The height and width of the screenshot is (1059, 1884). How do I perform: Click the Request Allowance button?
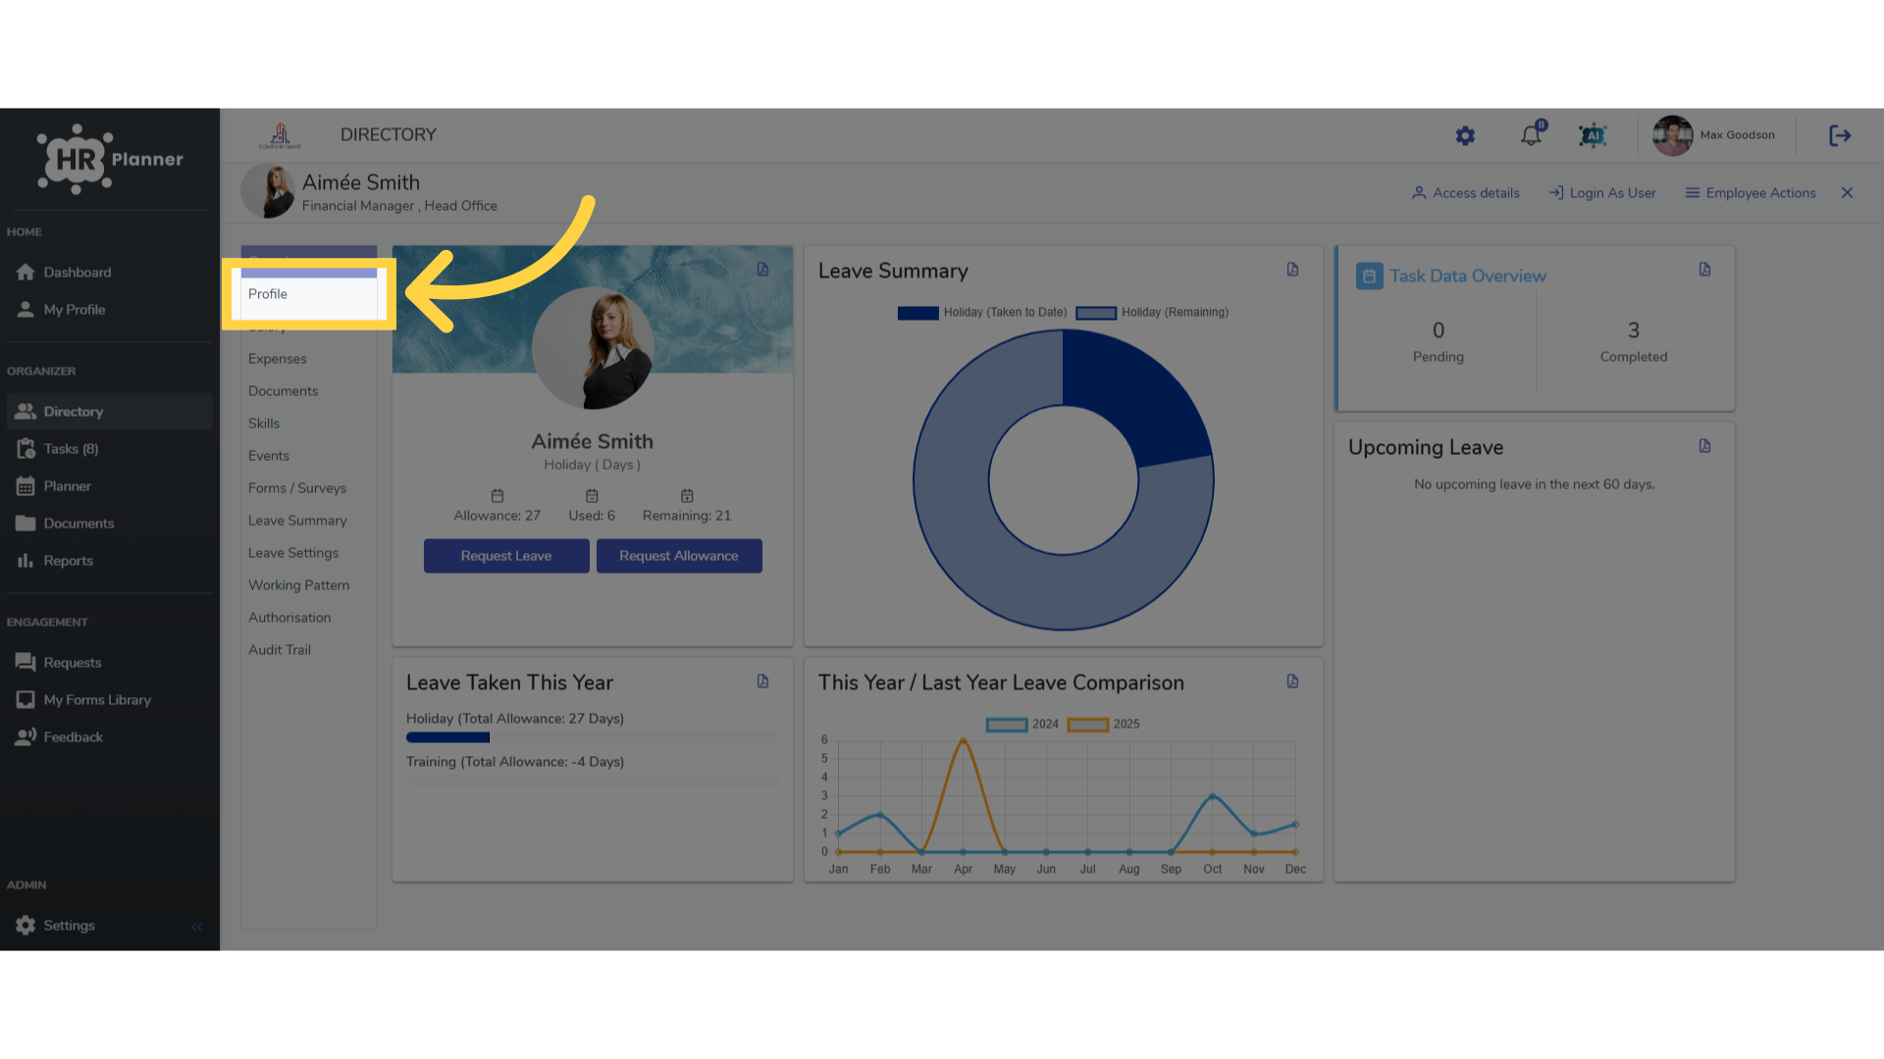click(679, 556)
